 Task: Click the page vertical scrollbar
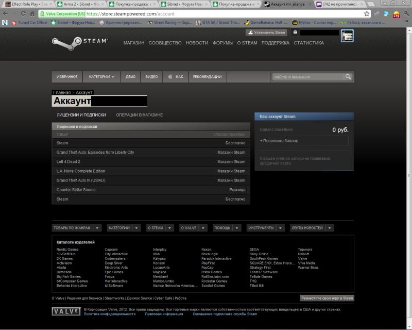point(409,175)
